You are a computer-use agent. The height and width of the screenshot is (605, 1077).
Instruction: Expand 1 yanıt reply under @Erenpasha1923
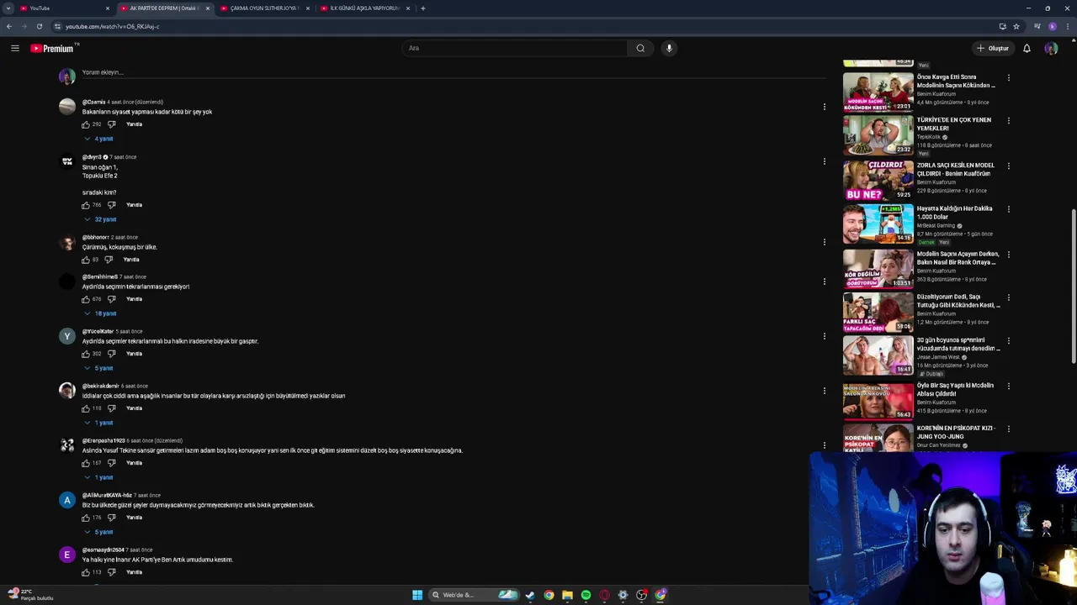(x=98, y=477)
